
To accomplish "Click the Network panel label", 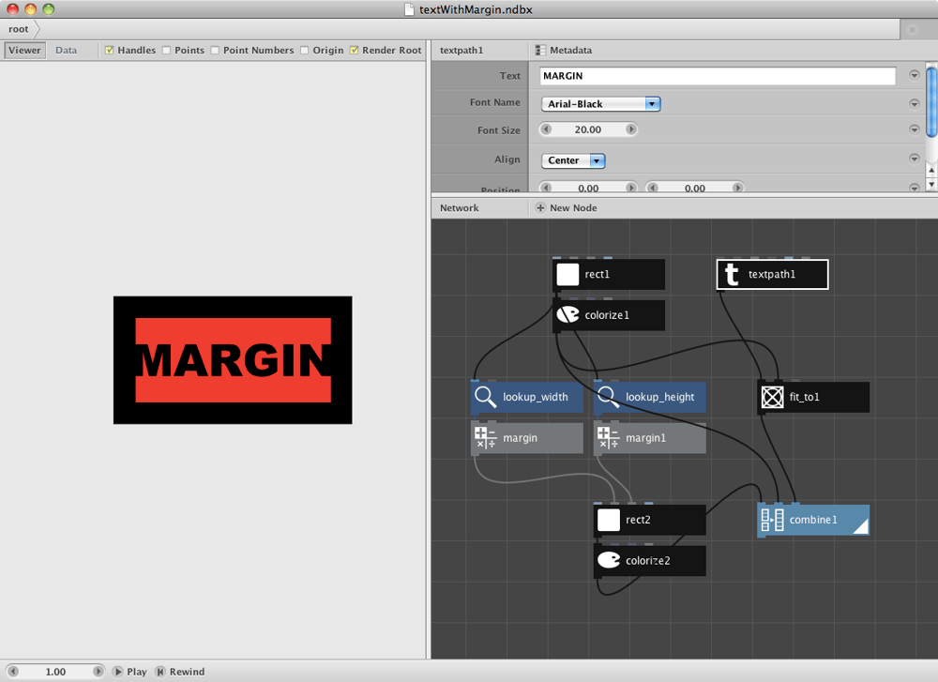I will click(460, 207).
